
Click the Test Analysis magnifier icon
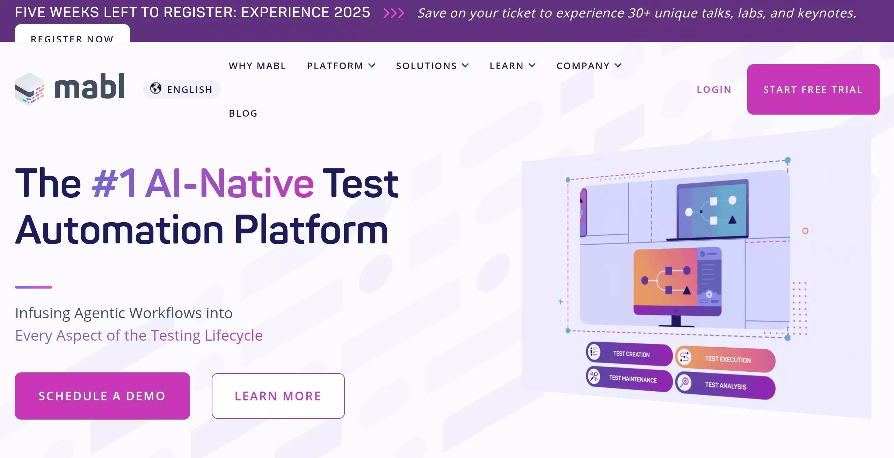point(684,382)
